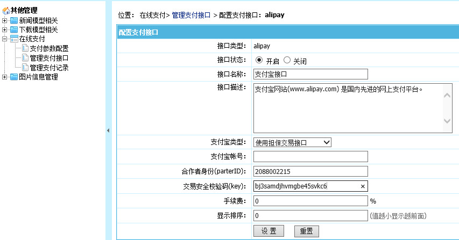
Task: Collapse the 在线支付 tree node
Action: click(5, 39)
